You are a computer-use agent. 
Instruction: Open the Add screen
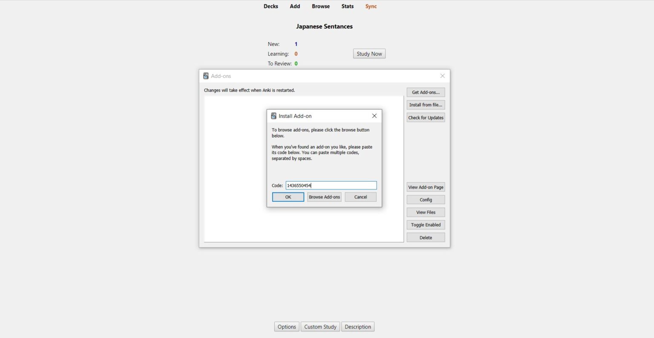pos(295,6)
